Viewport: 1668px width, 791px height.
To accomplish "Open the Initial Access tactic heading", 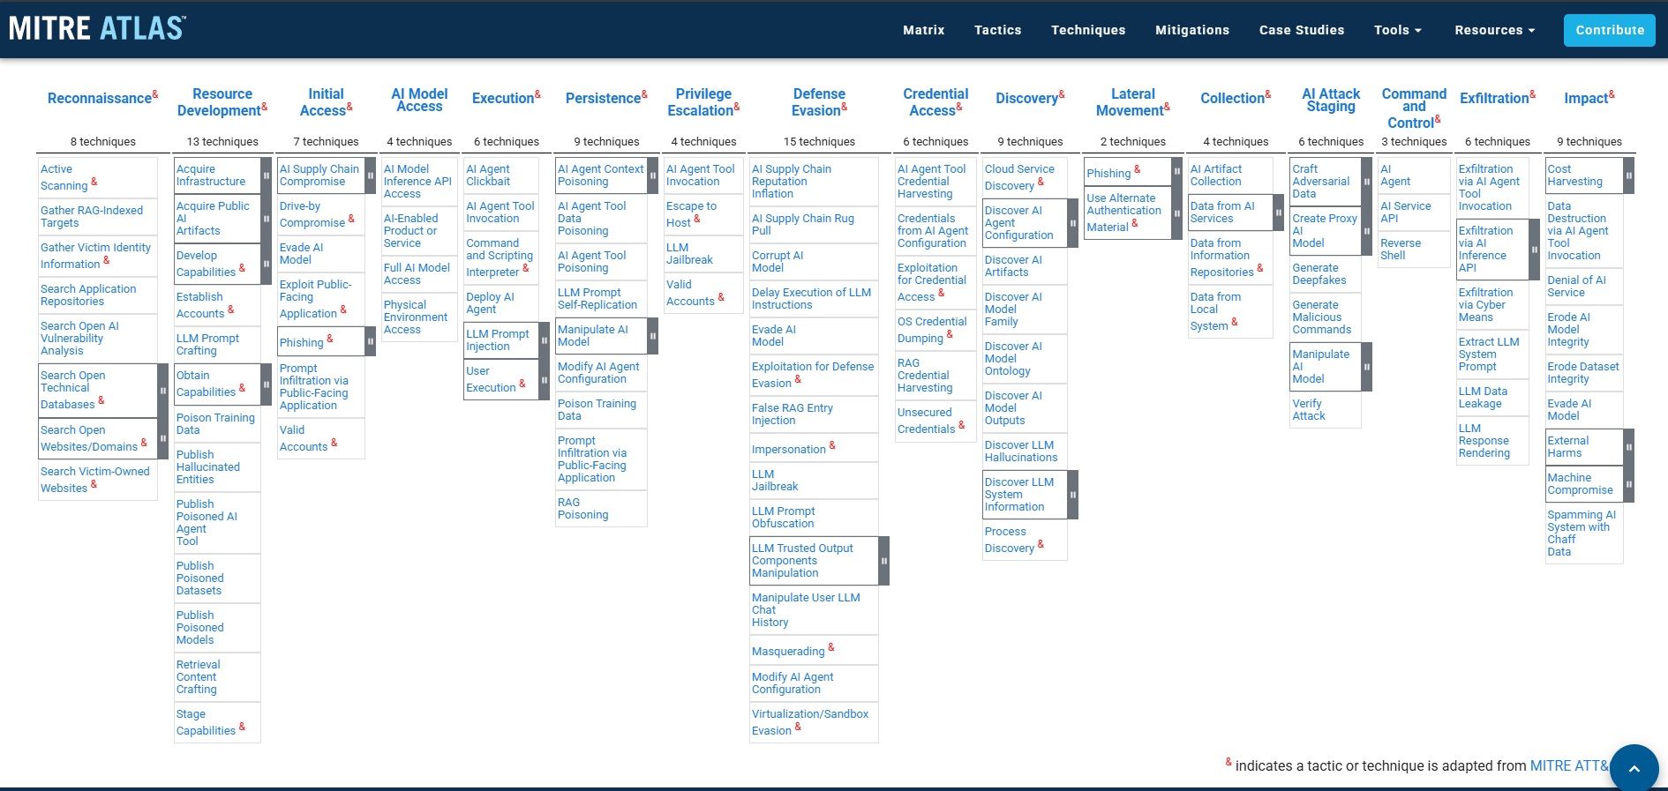I will pos(324,102).
